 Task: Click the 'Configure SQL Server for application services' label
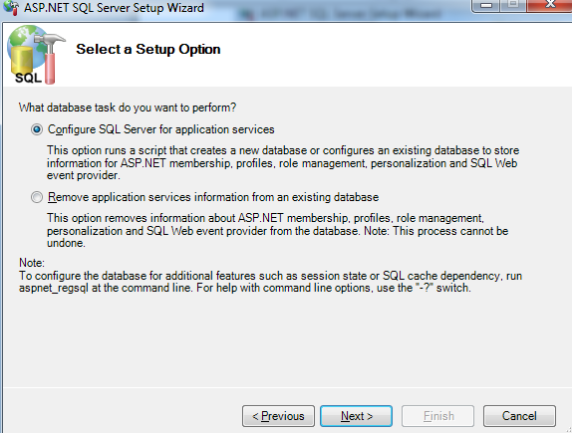160,129
